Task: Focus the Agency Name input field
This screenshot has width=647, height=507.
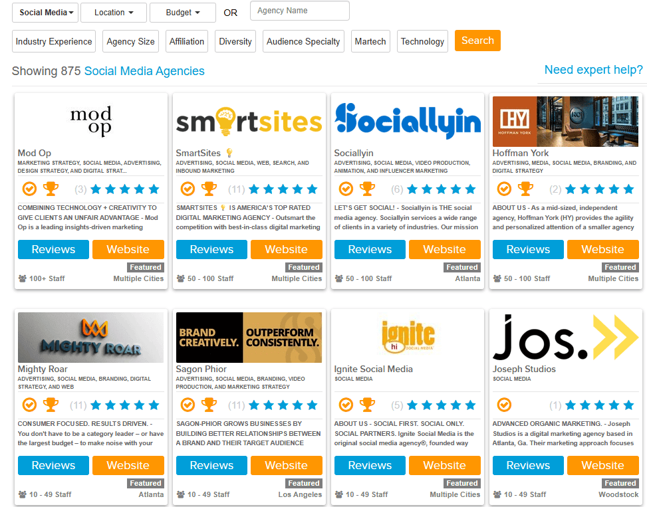Action: click(300, 11)
